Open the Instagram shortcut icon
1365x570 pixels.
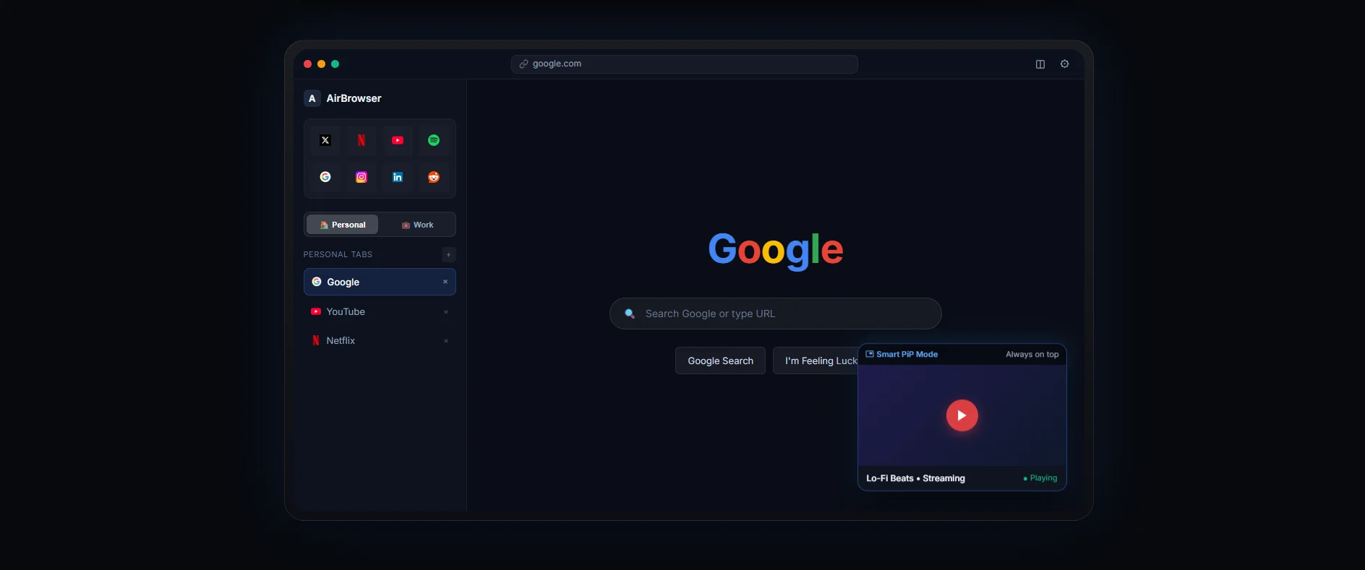[x=361, y=177]
